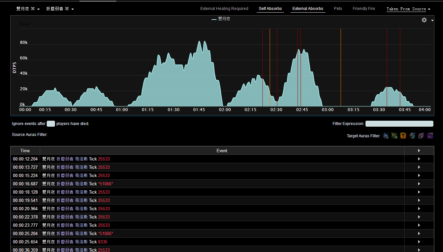Expand the event at 00:00:19.541
Screen dimensions: 443x252
(419, 200)
